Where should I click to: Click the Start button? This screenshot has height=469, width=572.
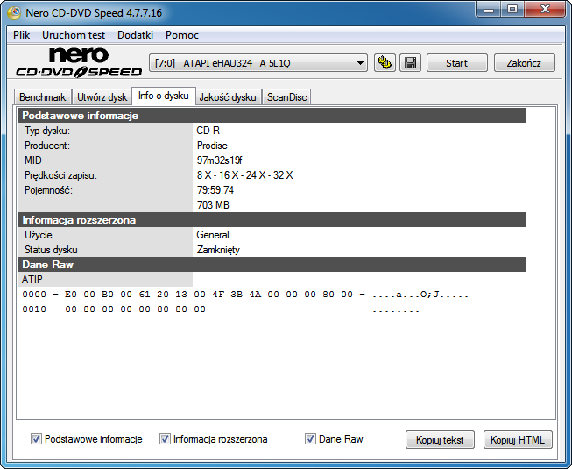pos(456,63)
